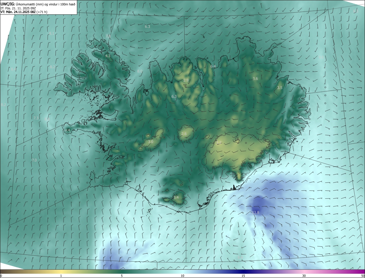Click the colour scale tick labelled 30
365x278 pixels.
304,276
